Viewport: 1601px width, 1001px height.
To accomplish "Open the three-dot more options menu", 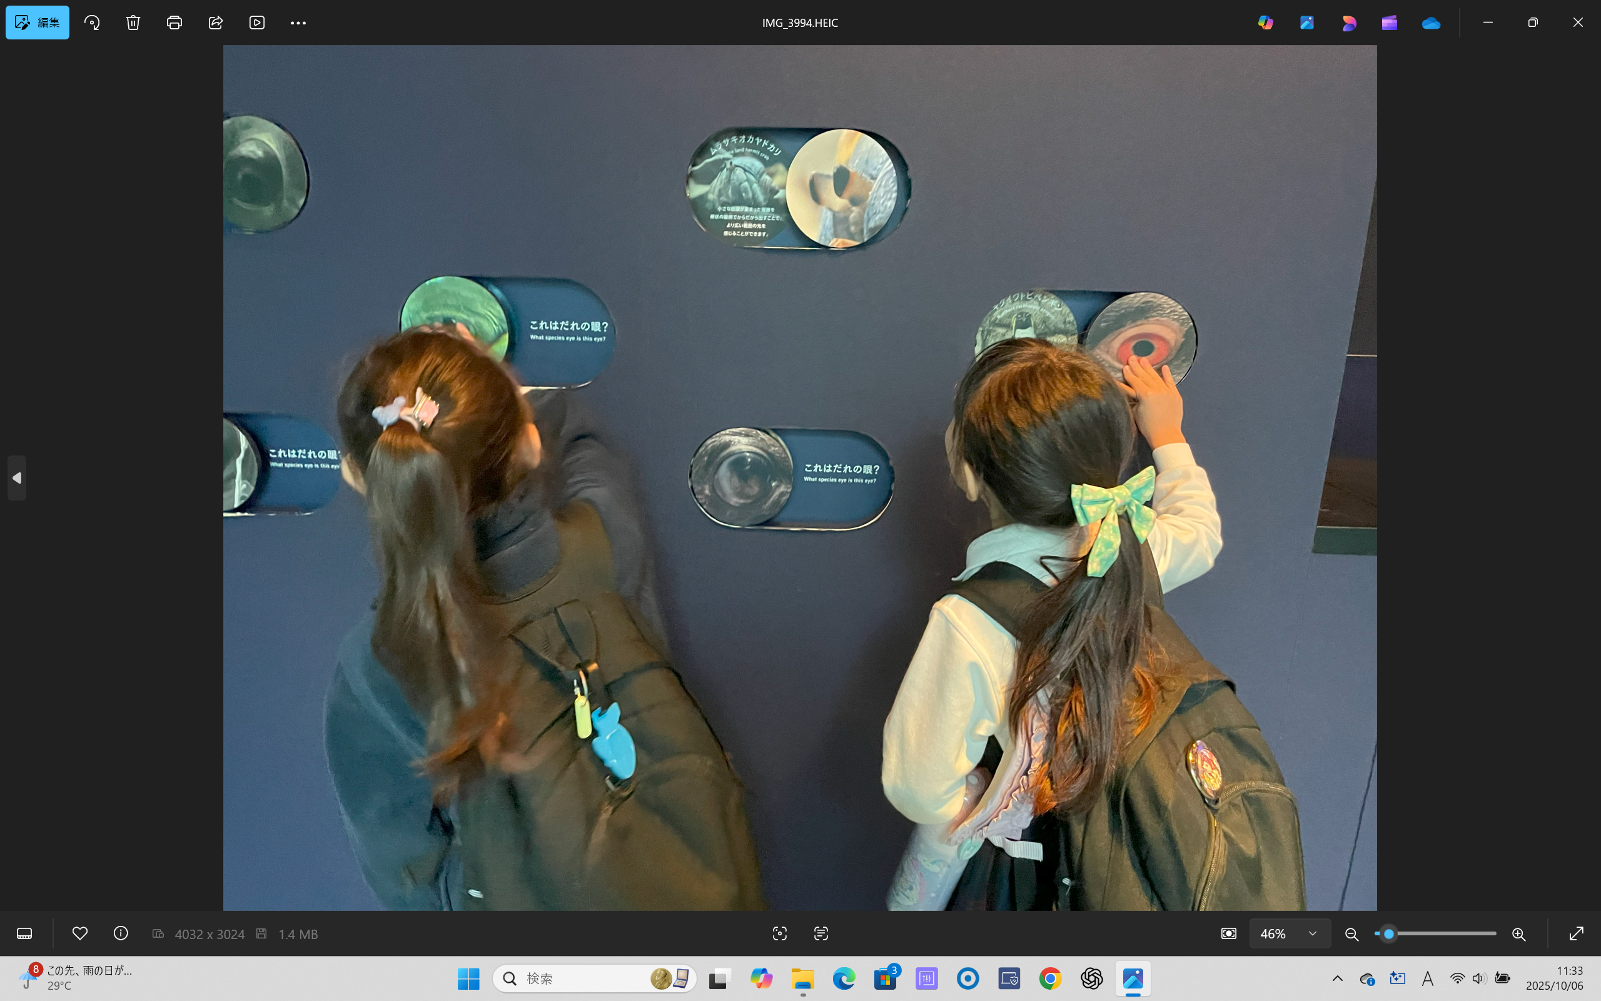I will click(298, 23).
